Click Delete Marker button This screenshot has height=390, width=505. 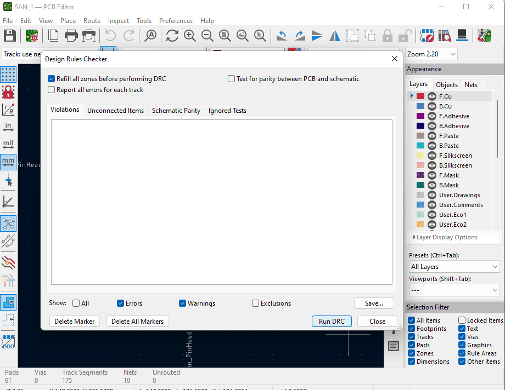[x=75, y=322]
